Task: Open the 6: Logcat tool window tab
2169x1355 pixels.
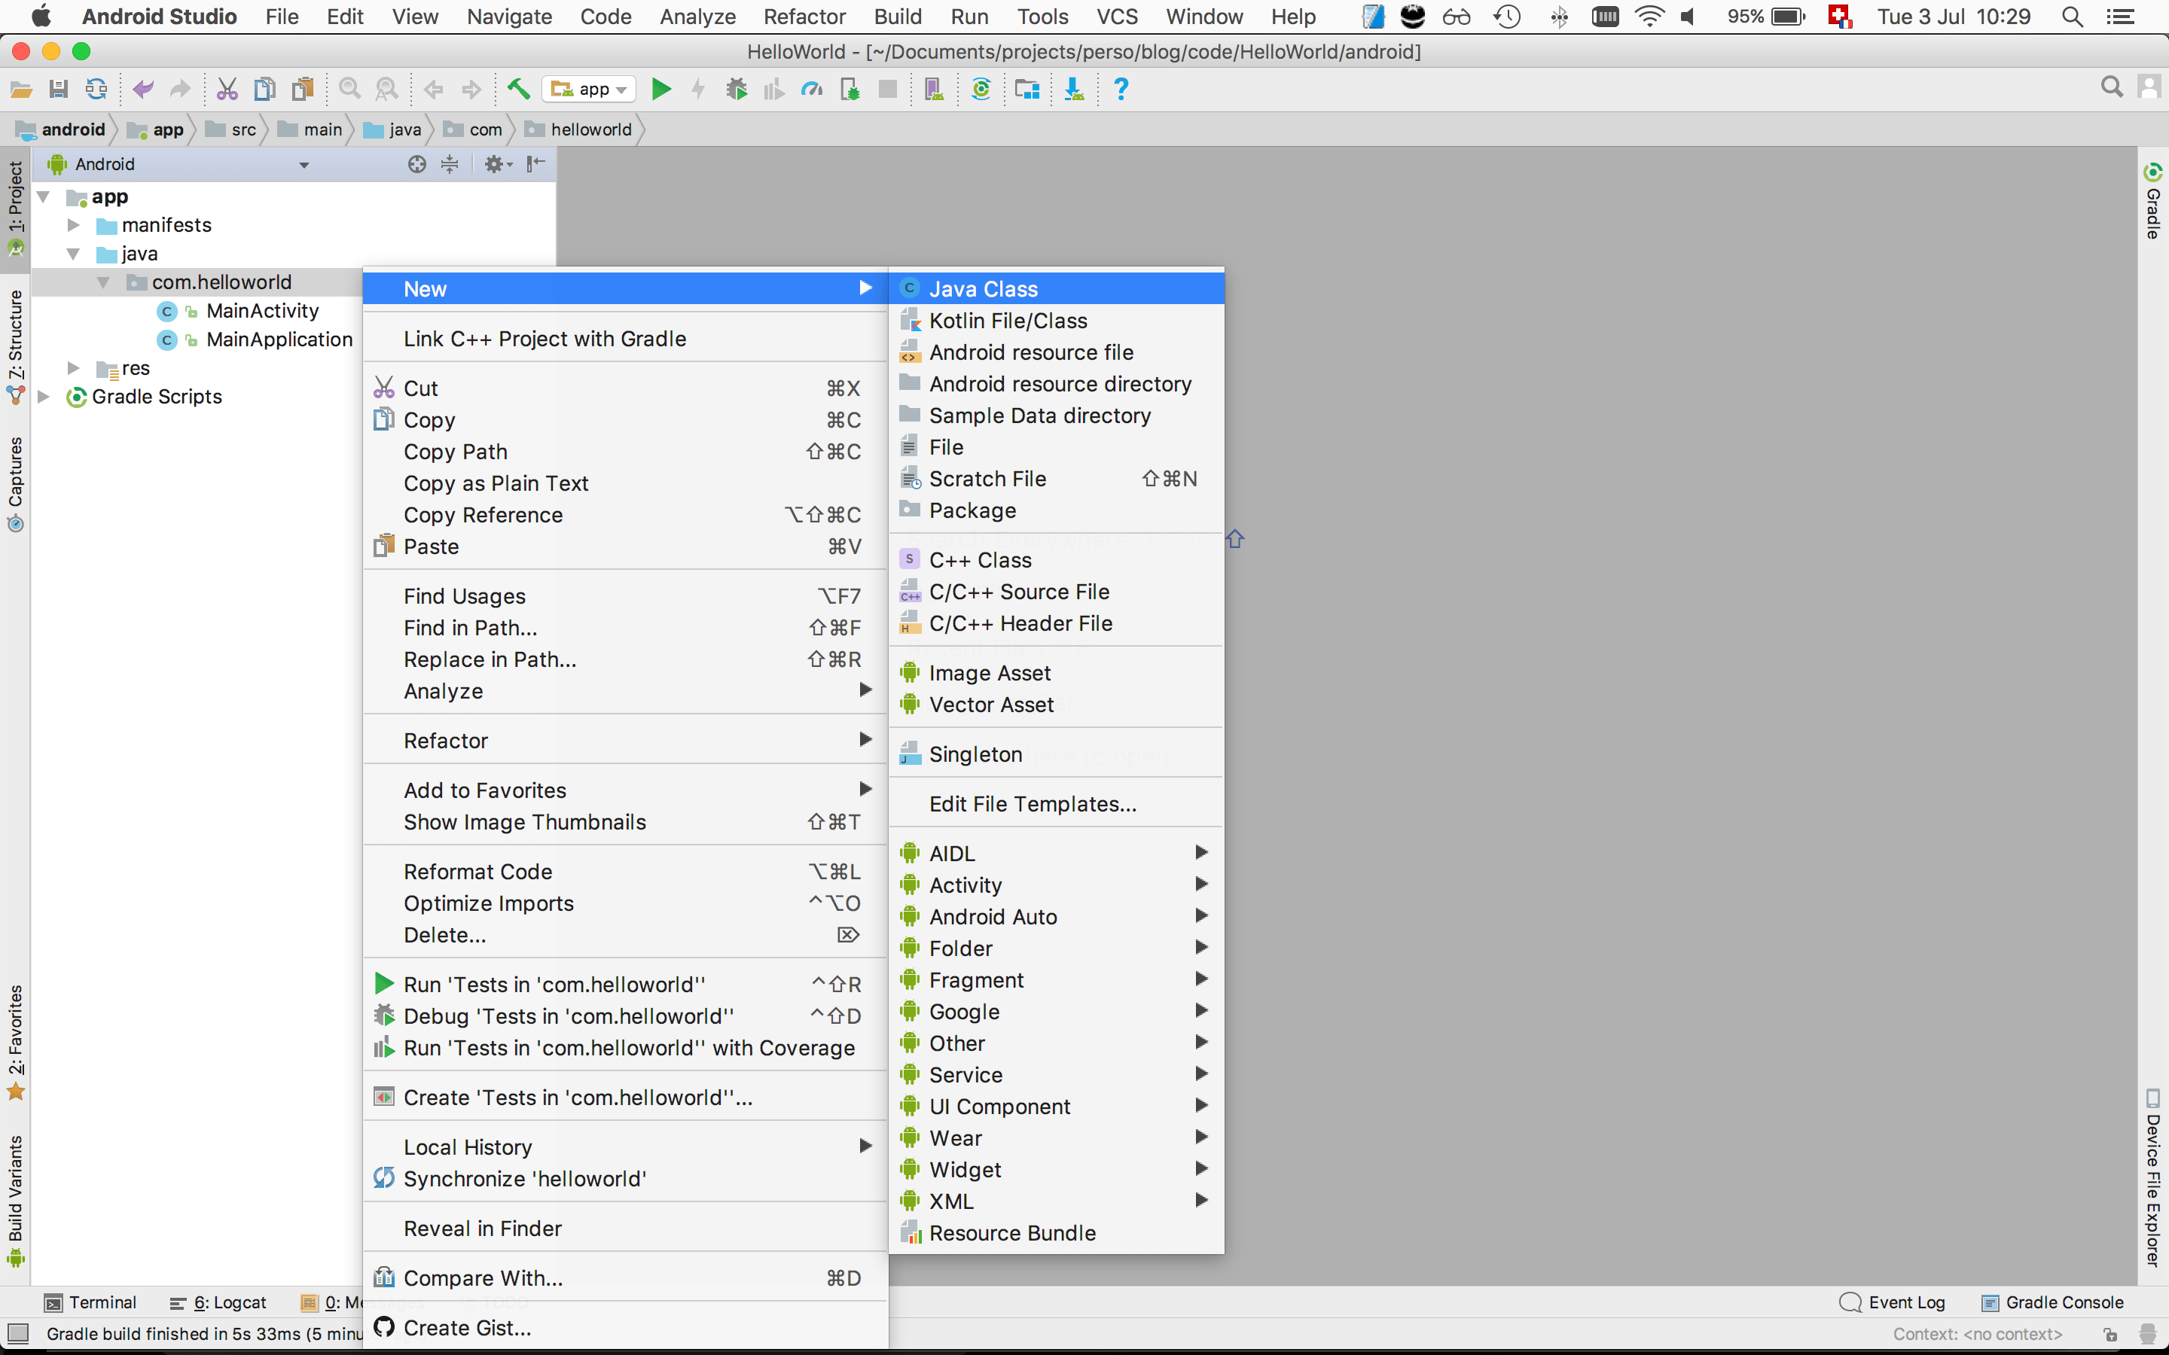Action: pyautogui.click(x=218, y=1302)
